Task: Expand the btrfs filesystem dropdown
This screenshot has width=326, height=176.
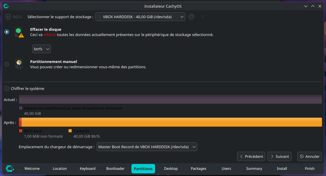Action: tap(42, 49)
